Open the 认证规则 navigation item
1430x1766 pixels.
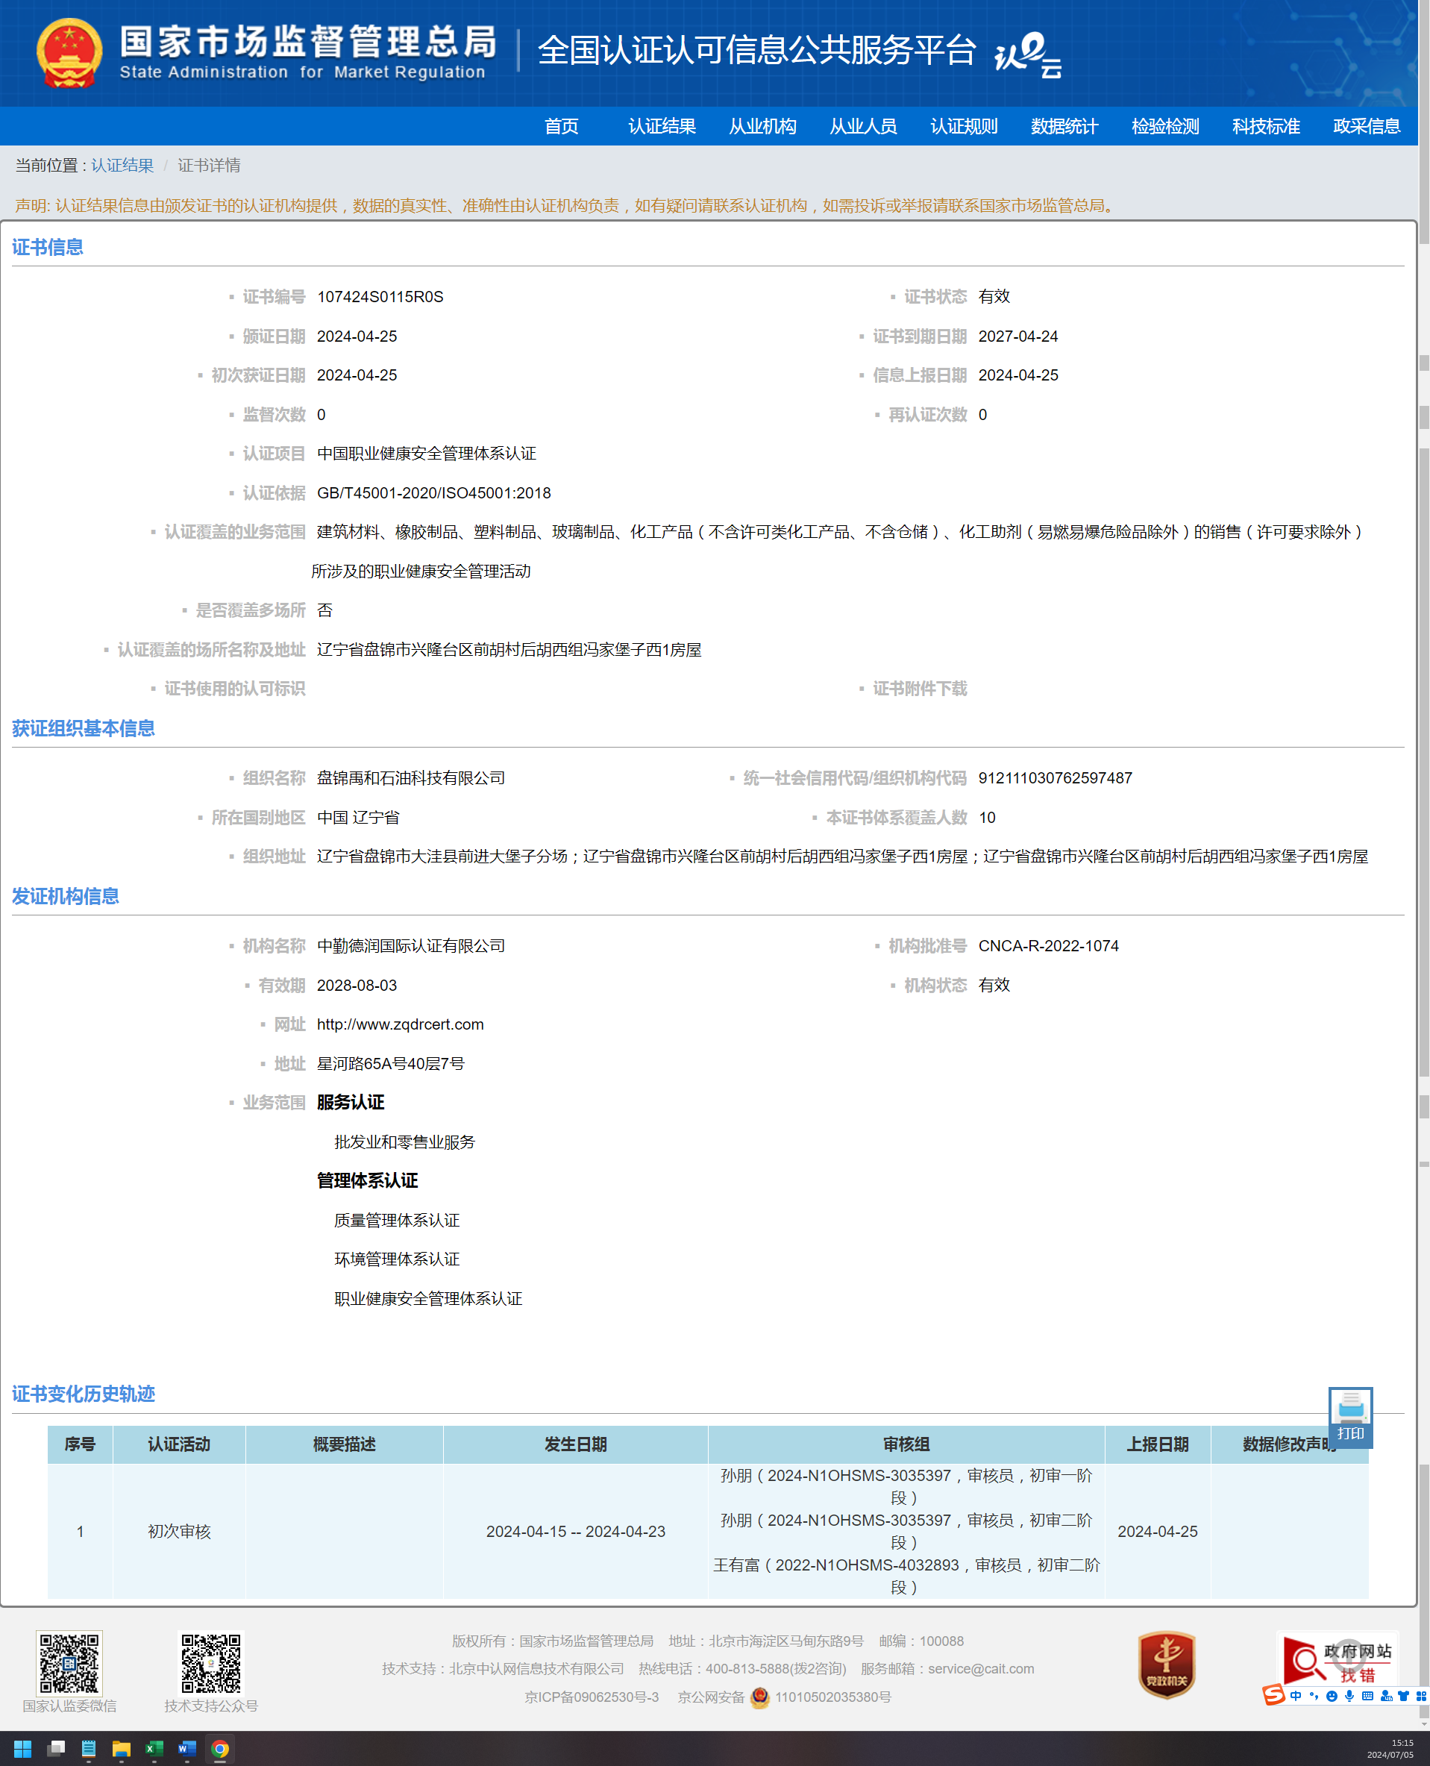(x=964, y=126)
